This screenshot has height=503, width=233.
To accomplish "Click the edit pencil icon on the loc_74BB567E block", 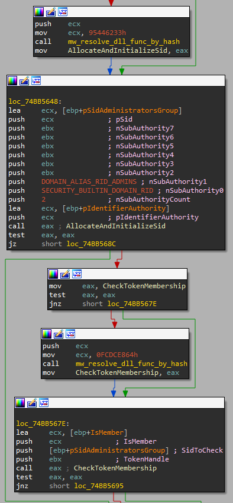I will tap(32, 403).
